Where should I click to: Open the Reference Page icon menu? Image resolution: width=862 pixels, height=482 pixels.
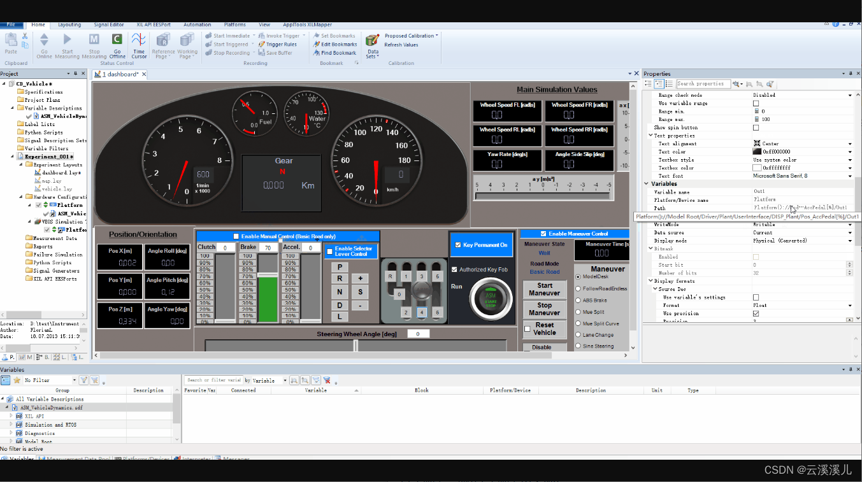point(163,39)
